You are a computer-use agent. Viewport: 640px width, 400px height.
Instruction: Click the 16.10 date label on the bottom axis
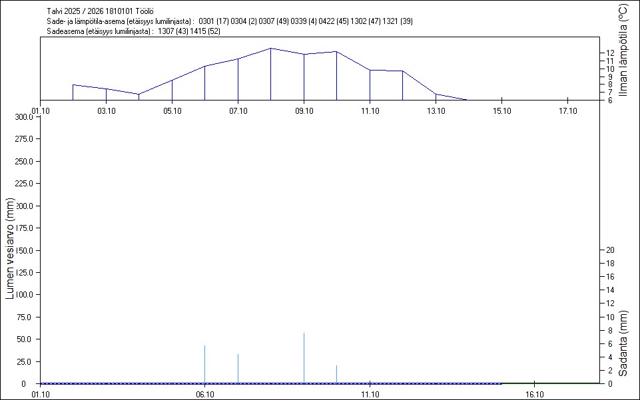[x=535, y=395]
